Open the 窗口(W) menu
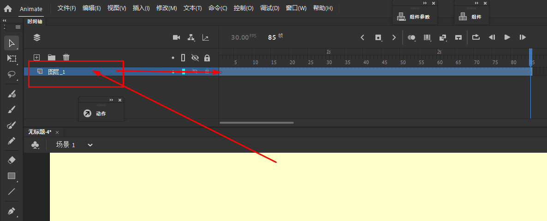Image resolution: width=547 pixels, height=221 pixels. click(x=296, y=8)
